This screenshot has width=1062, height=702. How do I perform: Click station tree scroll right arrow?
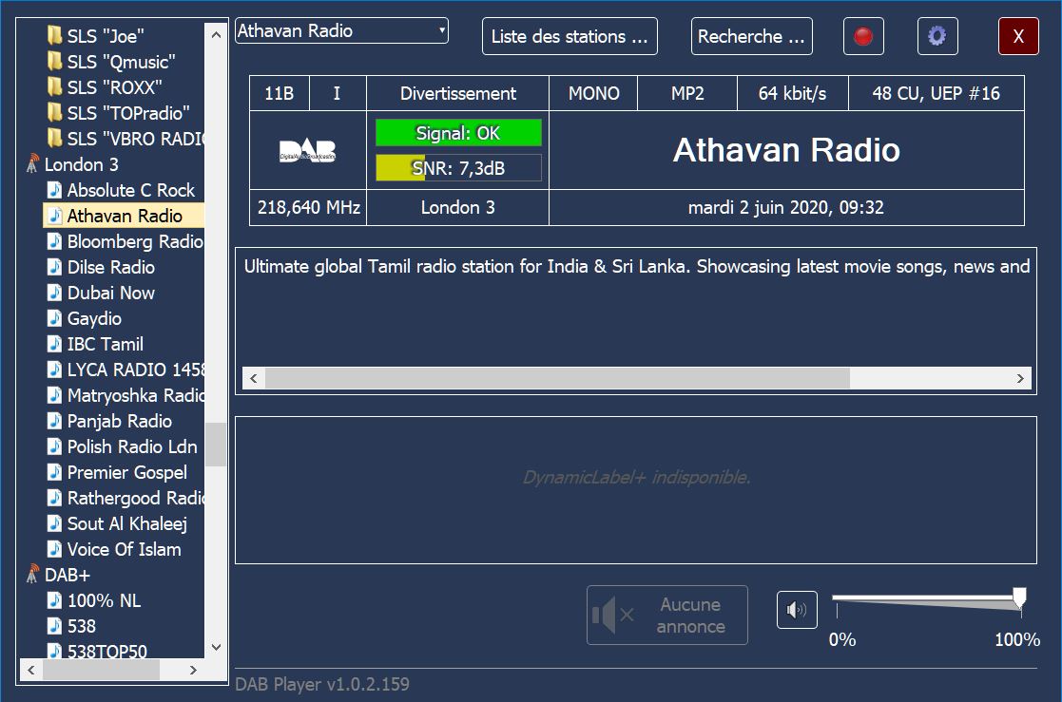194,671
